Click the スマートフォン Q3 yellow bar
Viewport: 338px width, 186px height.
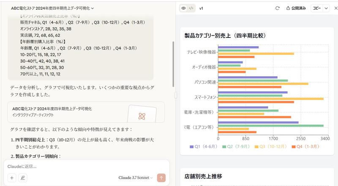coord(271,99)
